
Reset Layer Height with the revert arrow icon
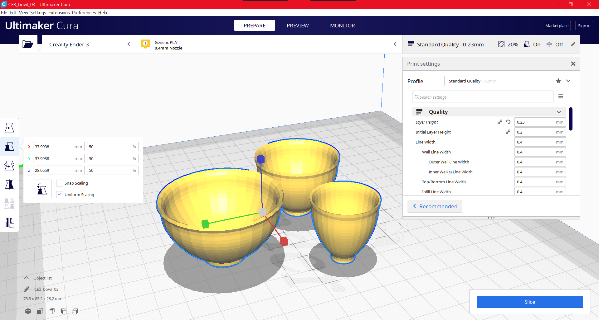pyautogui.click(x=508, y=122)
